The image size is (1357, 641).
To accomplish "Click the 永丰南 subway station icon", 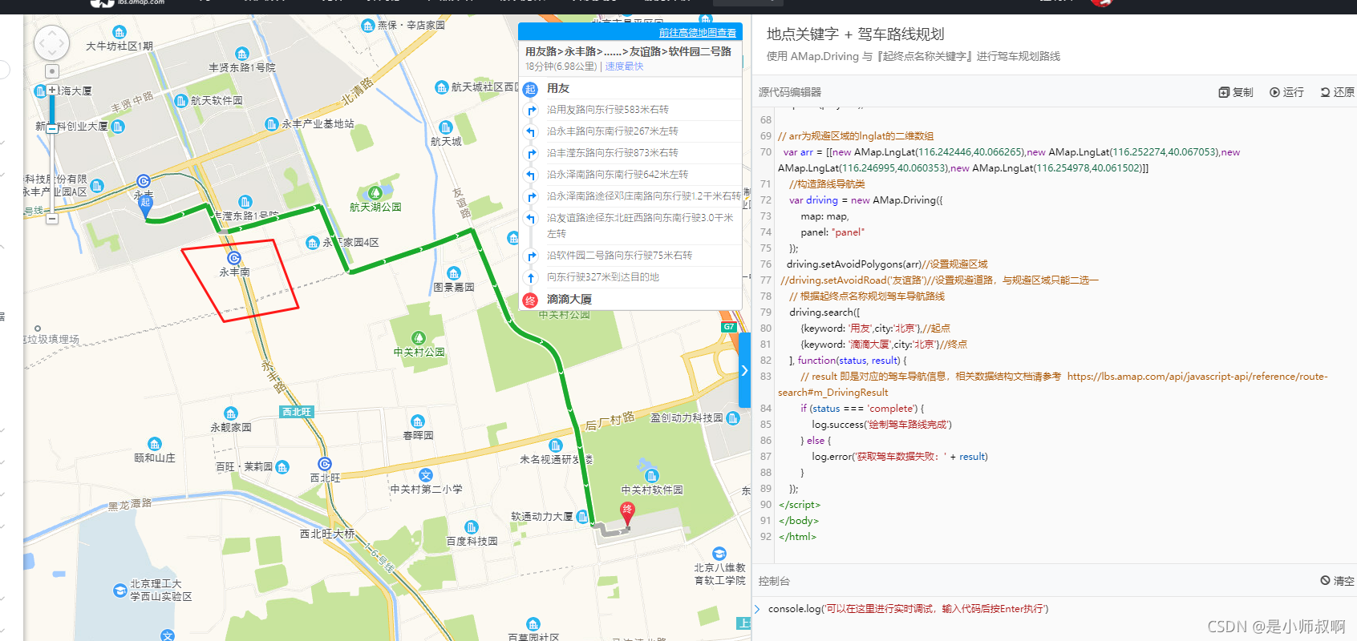I will 234,258.
